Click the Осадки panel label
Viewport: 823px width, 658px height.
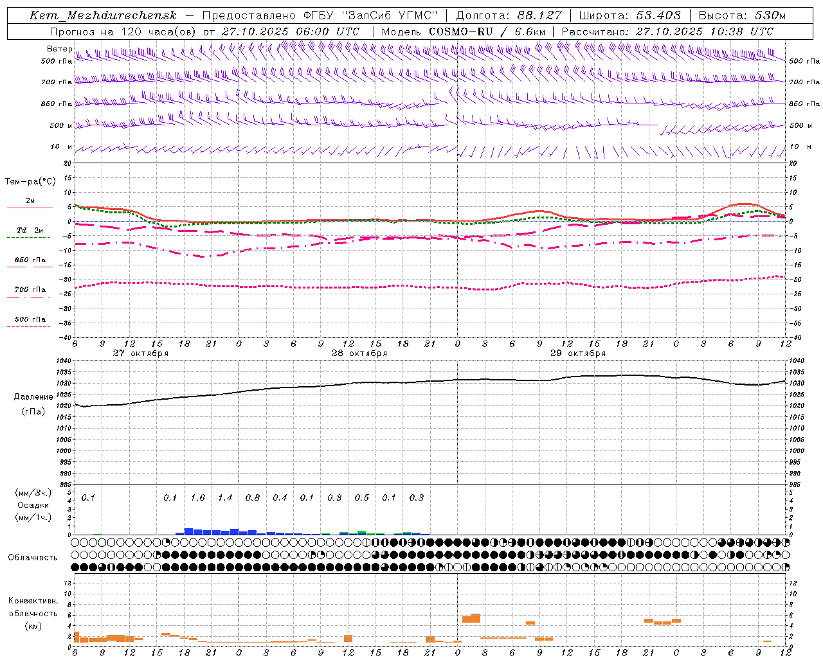(33, 505)
